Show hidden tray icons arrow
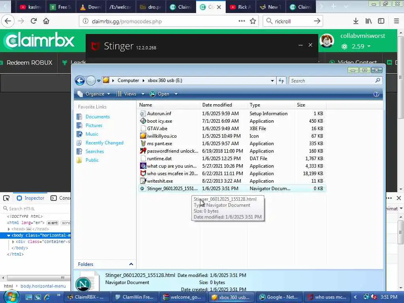 355,297
